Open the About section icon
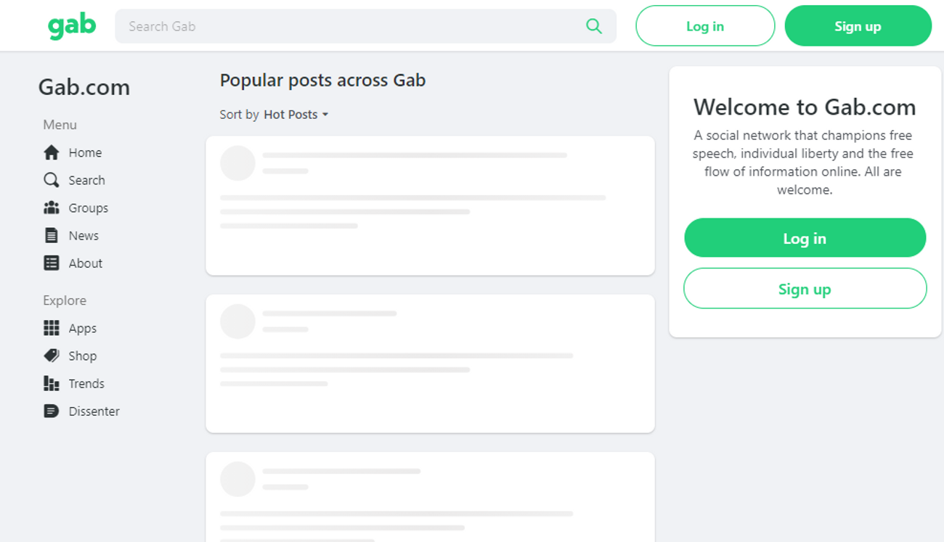 pyautogui.click(x=51, y=263)
